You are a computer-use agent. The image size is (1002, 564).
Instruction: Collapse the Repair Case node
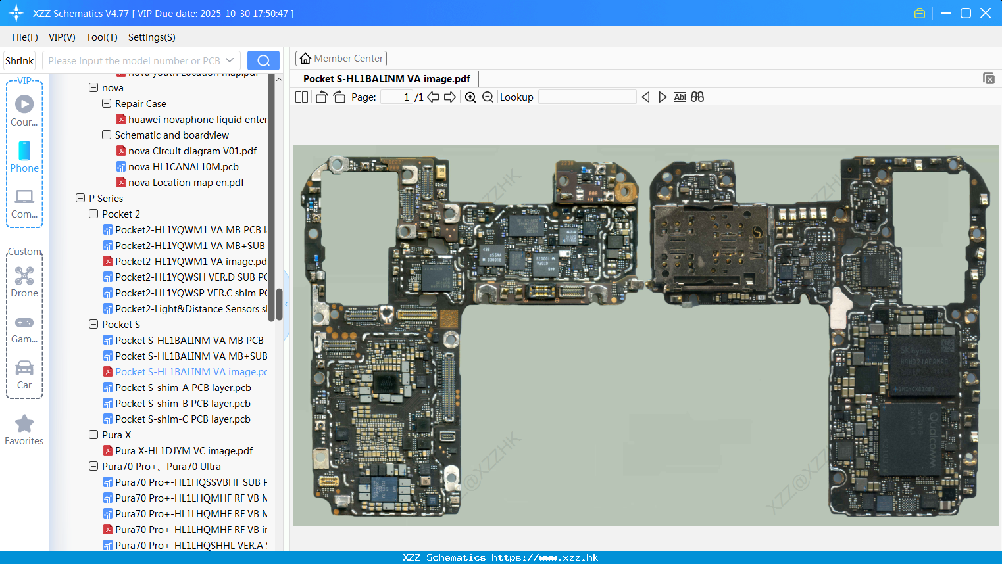coord(107,103)
